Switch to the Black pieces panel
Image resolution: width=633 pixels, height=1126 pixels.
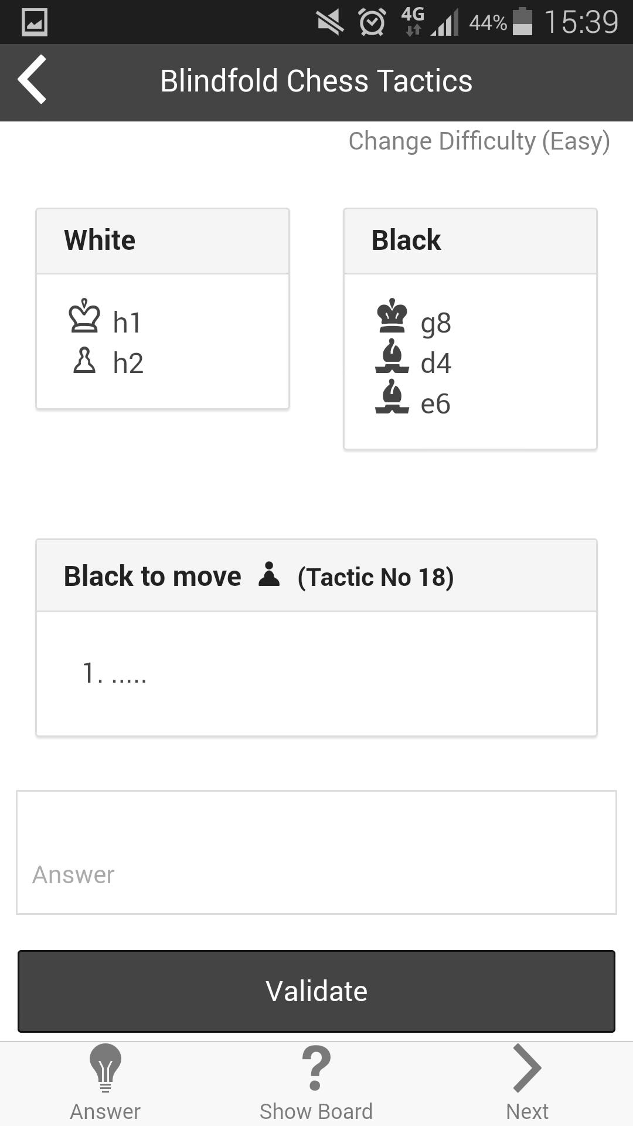(469, 239)
